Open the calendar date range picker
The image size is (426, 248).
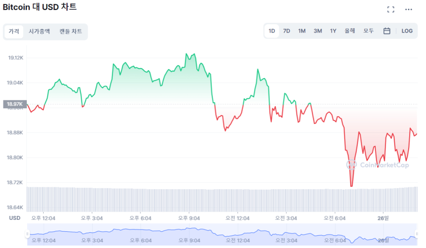tap(387, 31)
